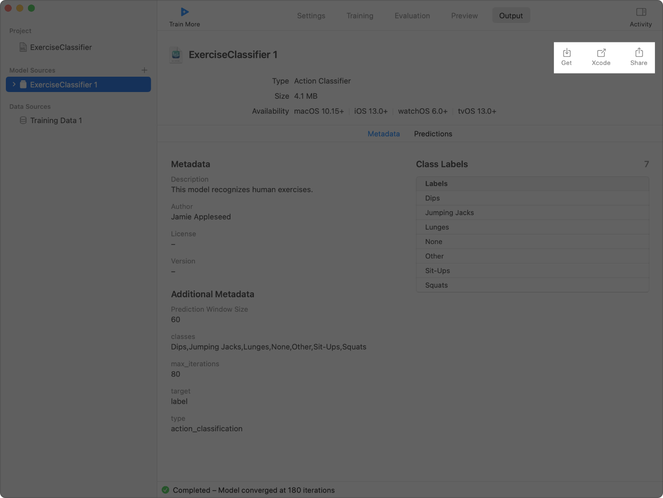
Task: Select the Metadata section
Action: (383, 134)
